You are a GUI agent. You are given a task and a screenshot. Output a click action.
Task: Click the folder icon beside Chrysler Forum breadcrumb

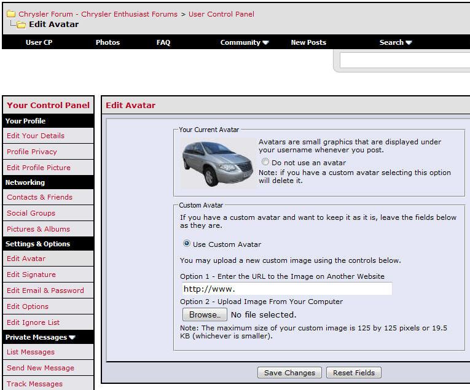coord(10,14)
